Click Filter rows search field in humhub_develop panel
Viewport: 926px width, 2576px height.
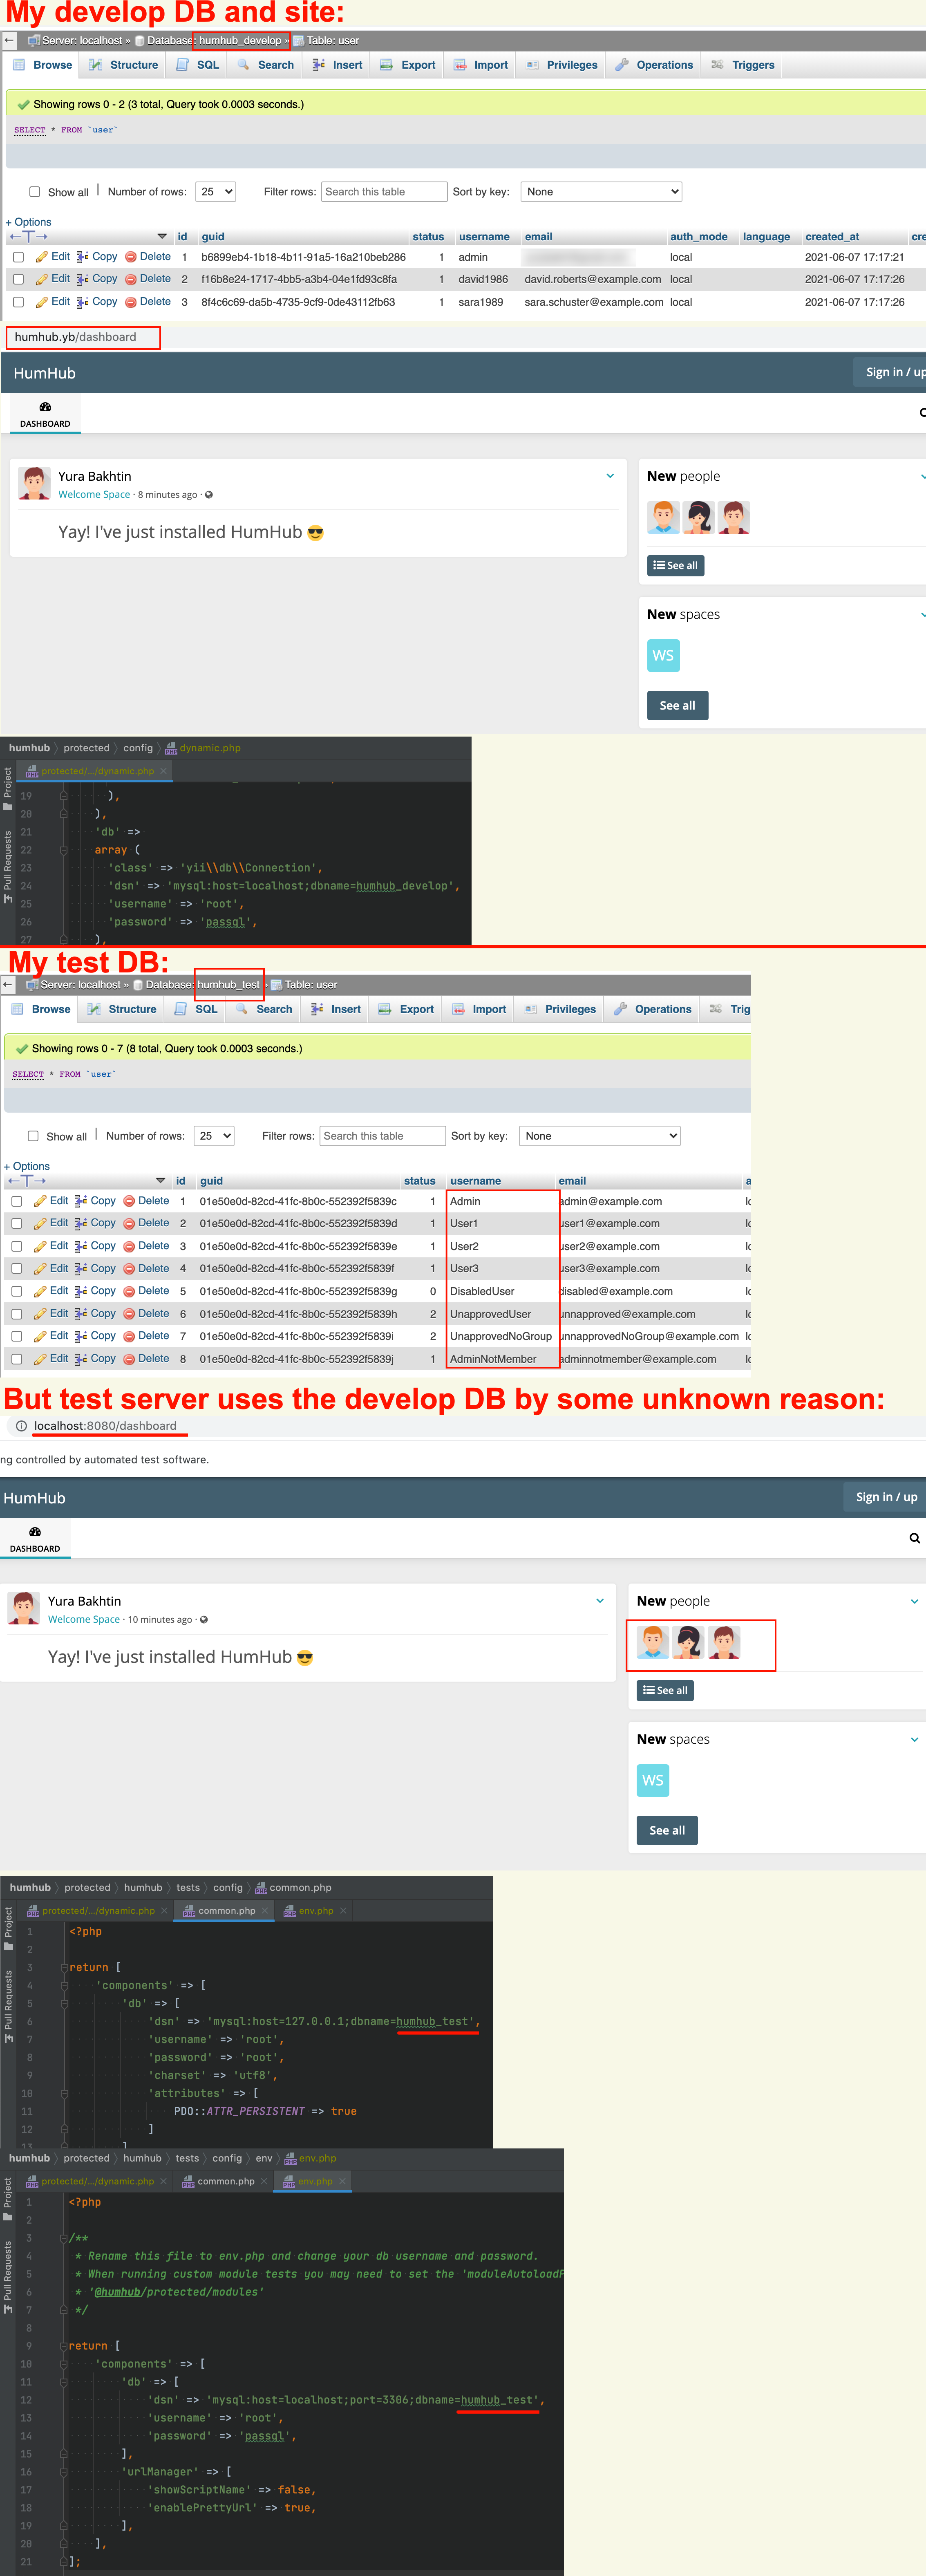coord(384,192)
